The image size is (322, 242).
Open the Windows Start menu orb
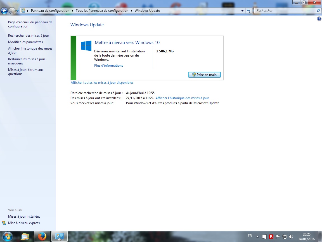coord(8,237)
